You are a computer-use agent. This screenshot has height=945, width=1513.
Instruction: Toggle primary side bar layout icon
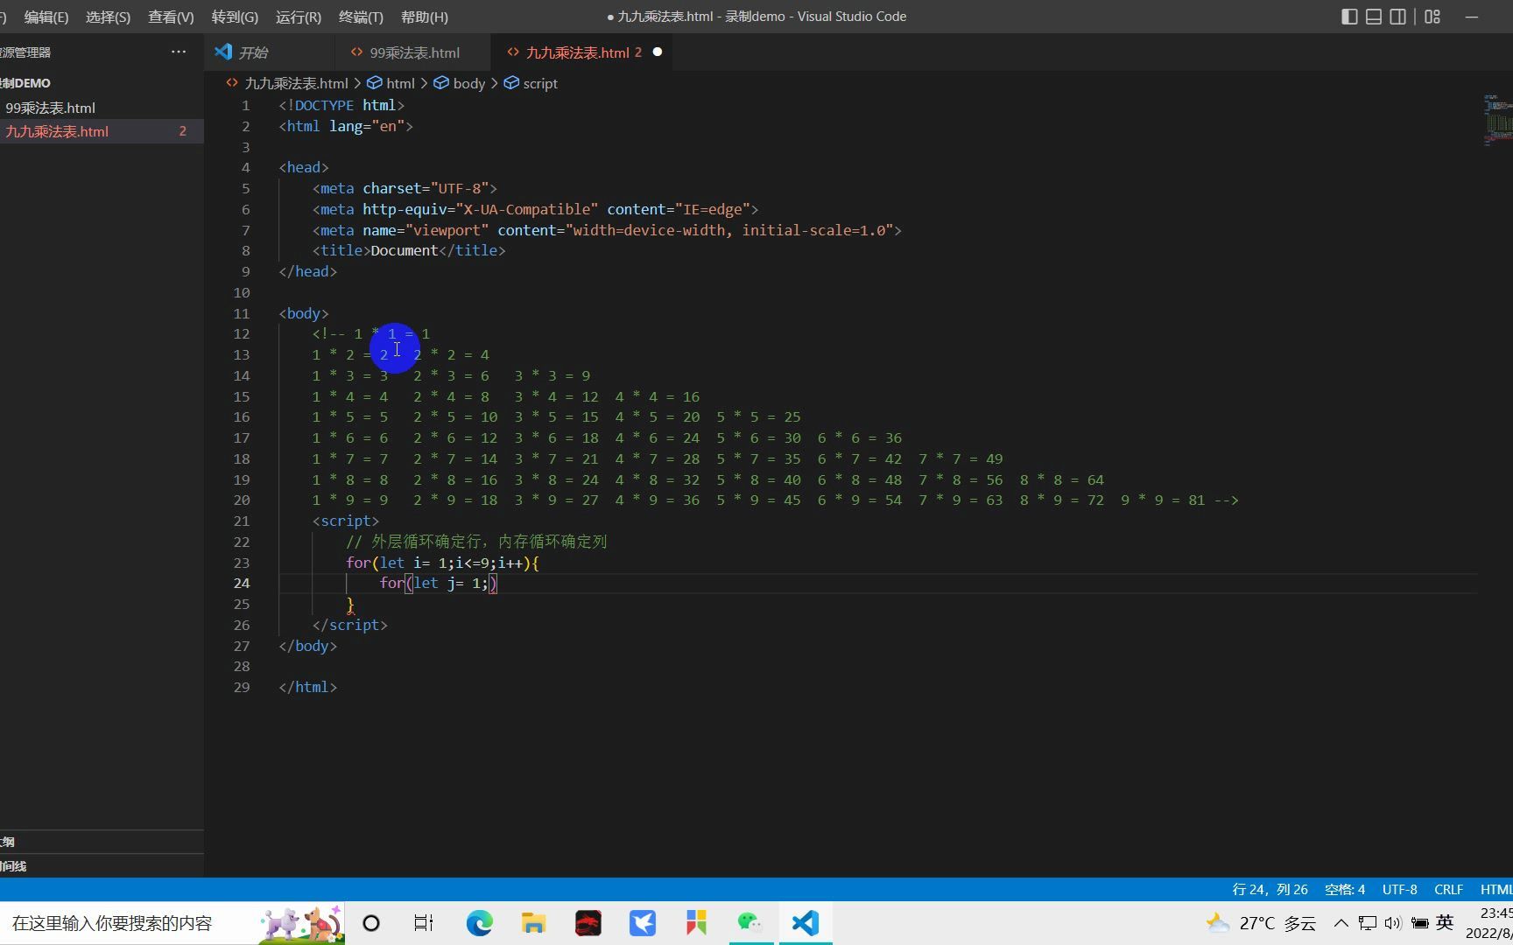point(1349,17)
